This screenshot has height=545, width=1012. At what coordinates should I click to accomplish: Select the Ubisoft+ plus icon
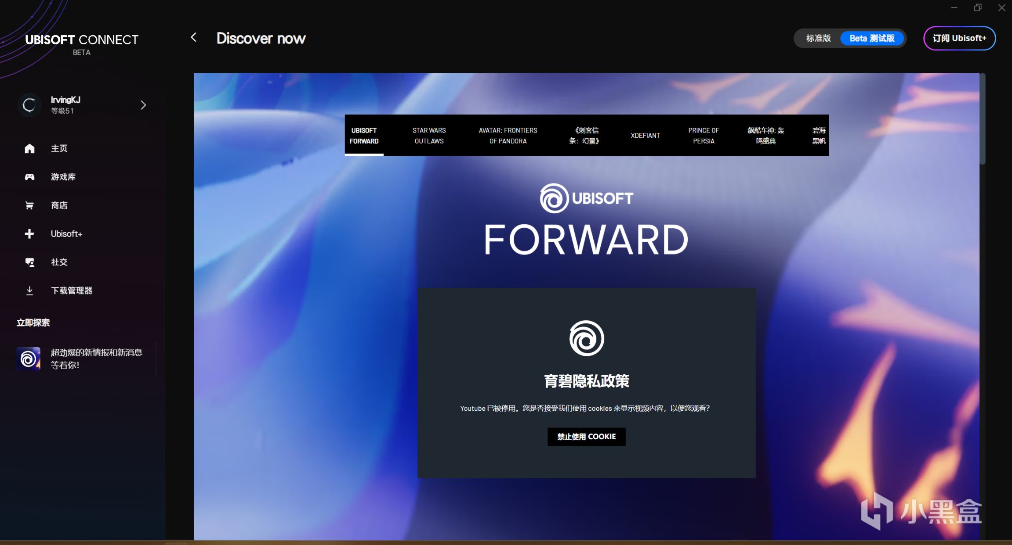point(29,234)
